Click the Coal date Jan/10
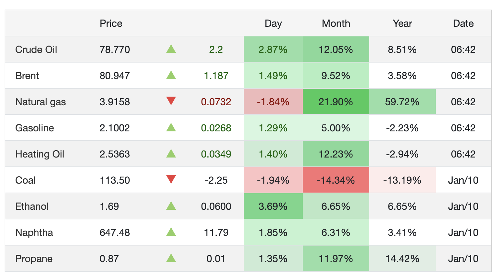 click(x=463, y=180)
